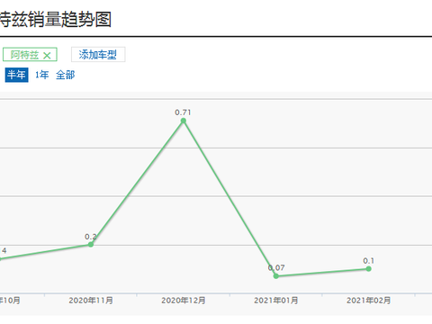Click the 添加车型 button

[x=98, y=55]
